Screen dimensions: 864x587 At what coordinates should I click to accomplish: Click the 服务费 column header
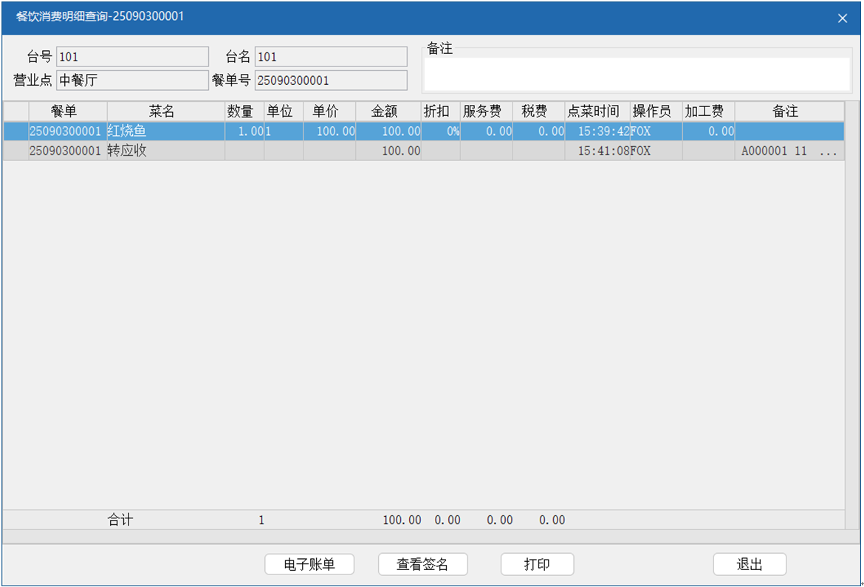pyautogui.click(x=482, y=111)
